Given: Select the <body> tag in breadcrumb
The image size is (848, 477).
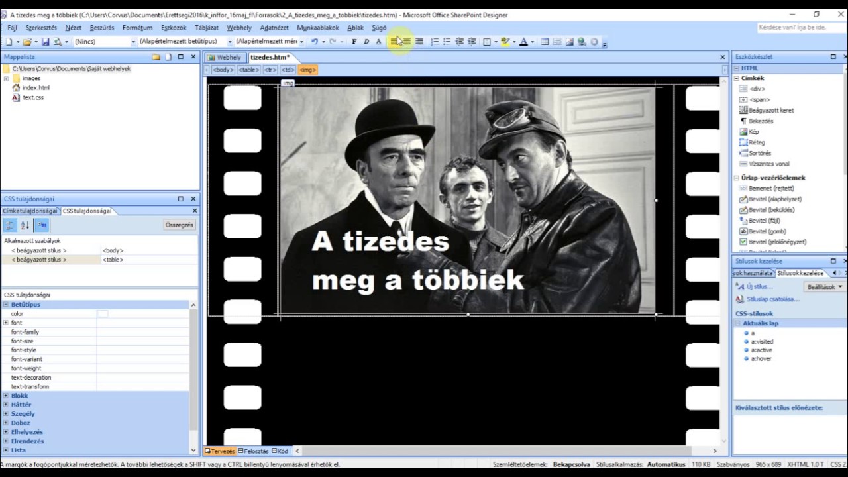Looking at the screenshot, I should point(223,70).
